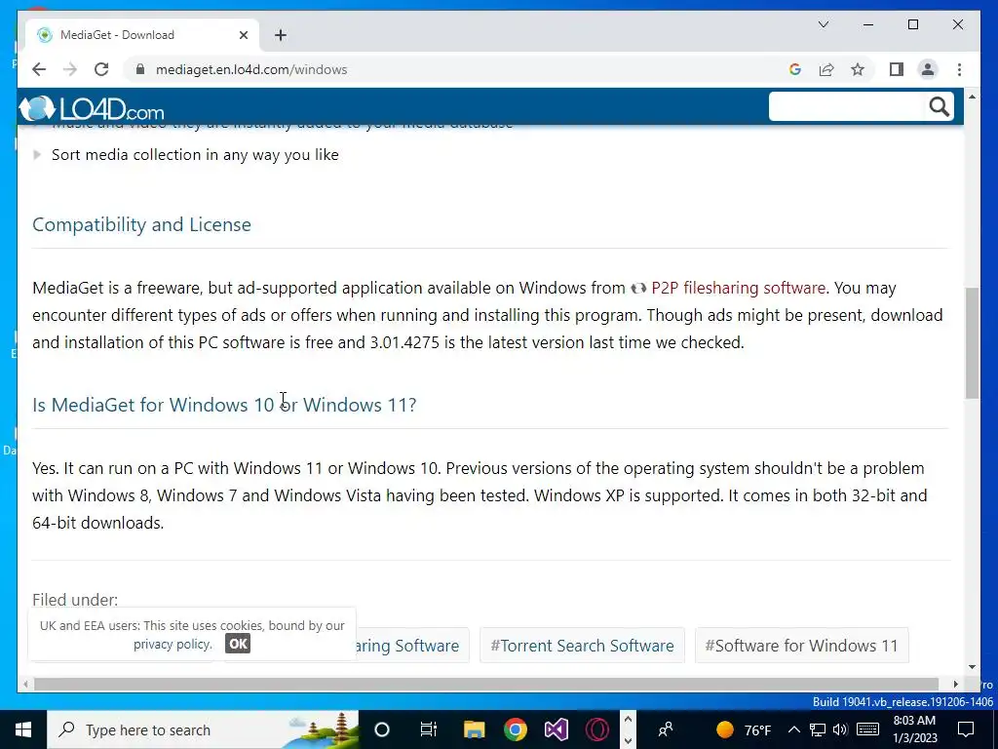
Task: Open the touch keyboard tray icon
Action: pyautogui.click(x=868, y=729)
